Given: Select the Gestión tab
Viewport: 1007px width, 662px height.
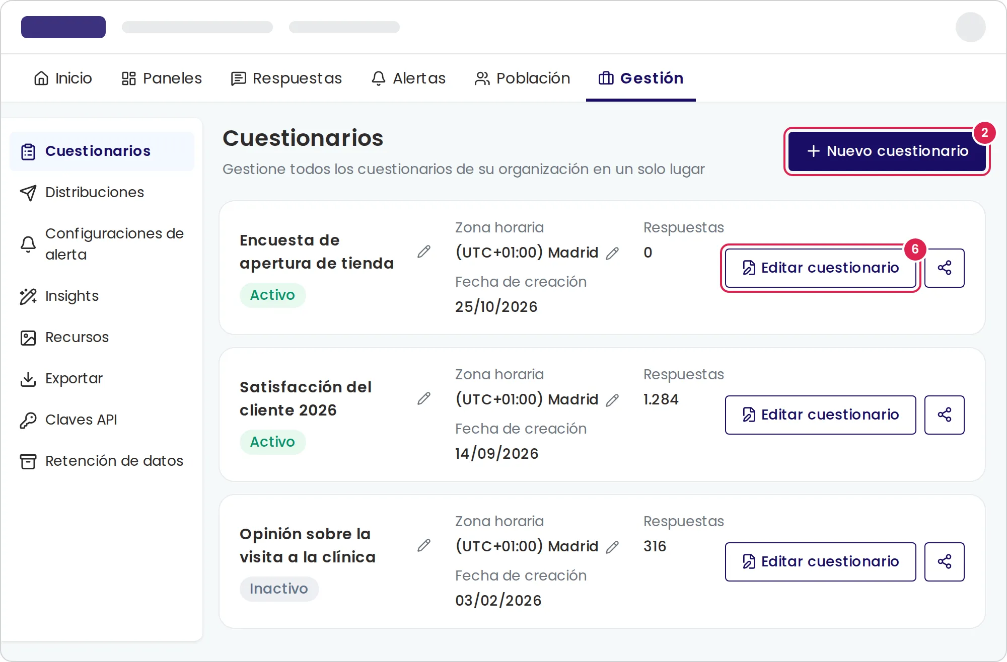Looking at the screenshot, I should tap(641, 78).
